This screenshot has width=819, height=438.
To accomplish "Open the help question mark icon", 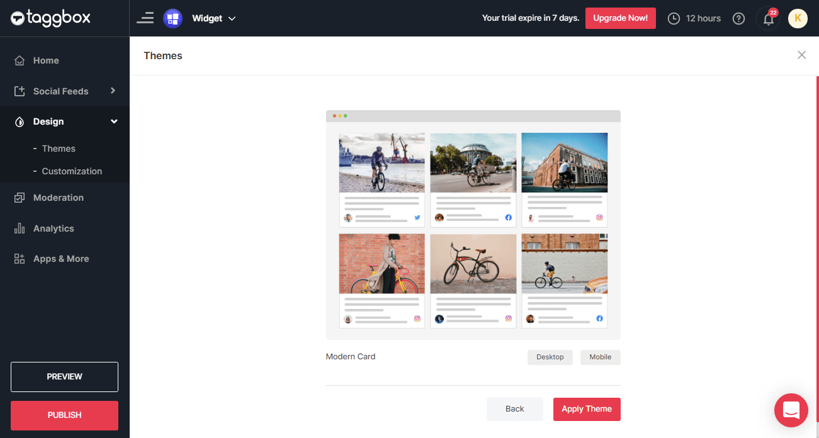I will pyautogui.click(x=739, y=19).
